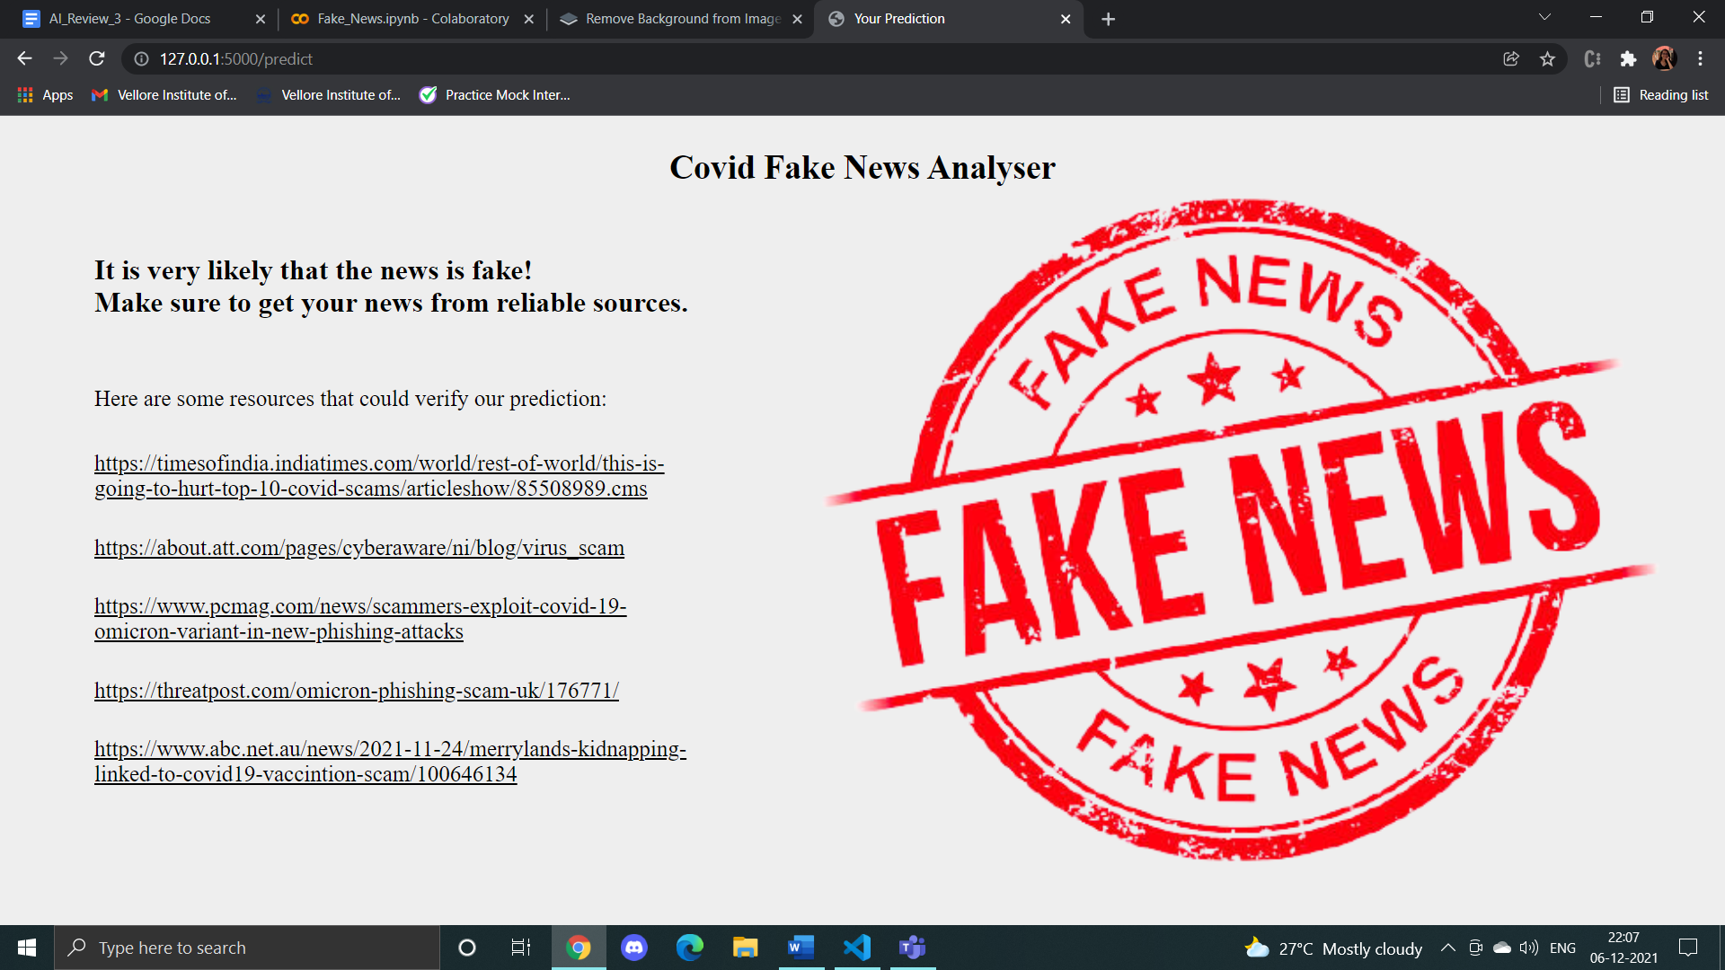Click the "C" extension icon beside the puzzle icon
The width and height of the screenshot is (1725, 970).
tap(1592, 58)
